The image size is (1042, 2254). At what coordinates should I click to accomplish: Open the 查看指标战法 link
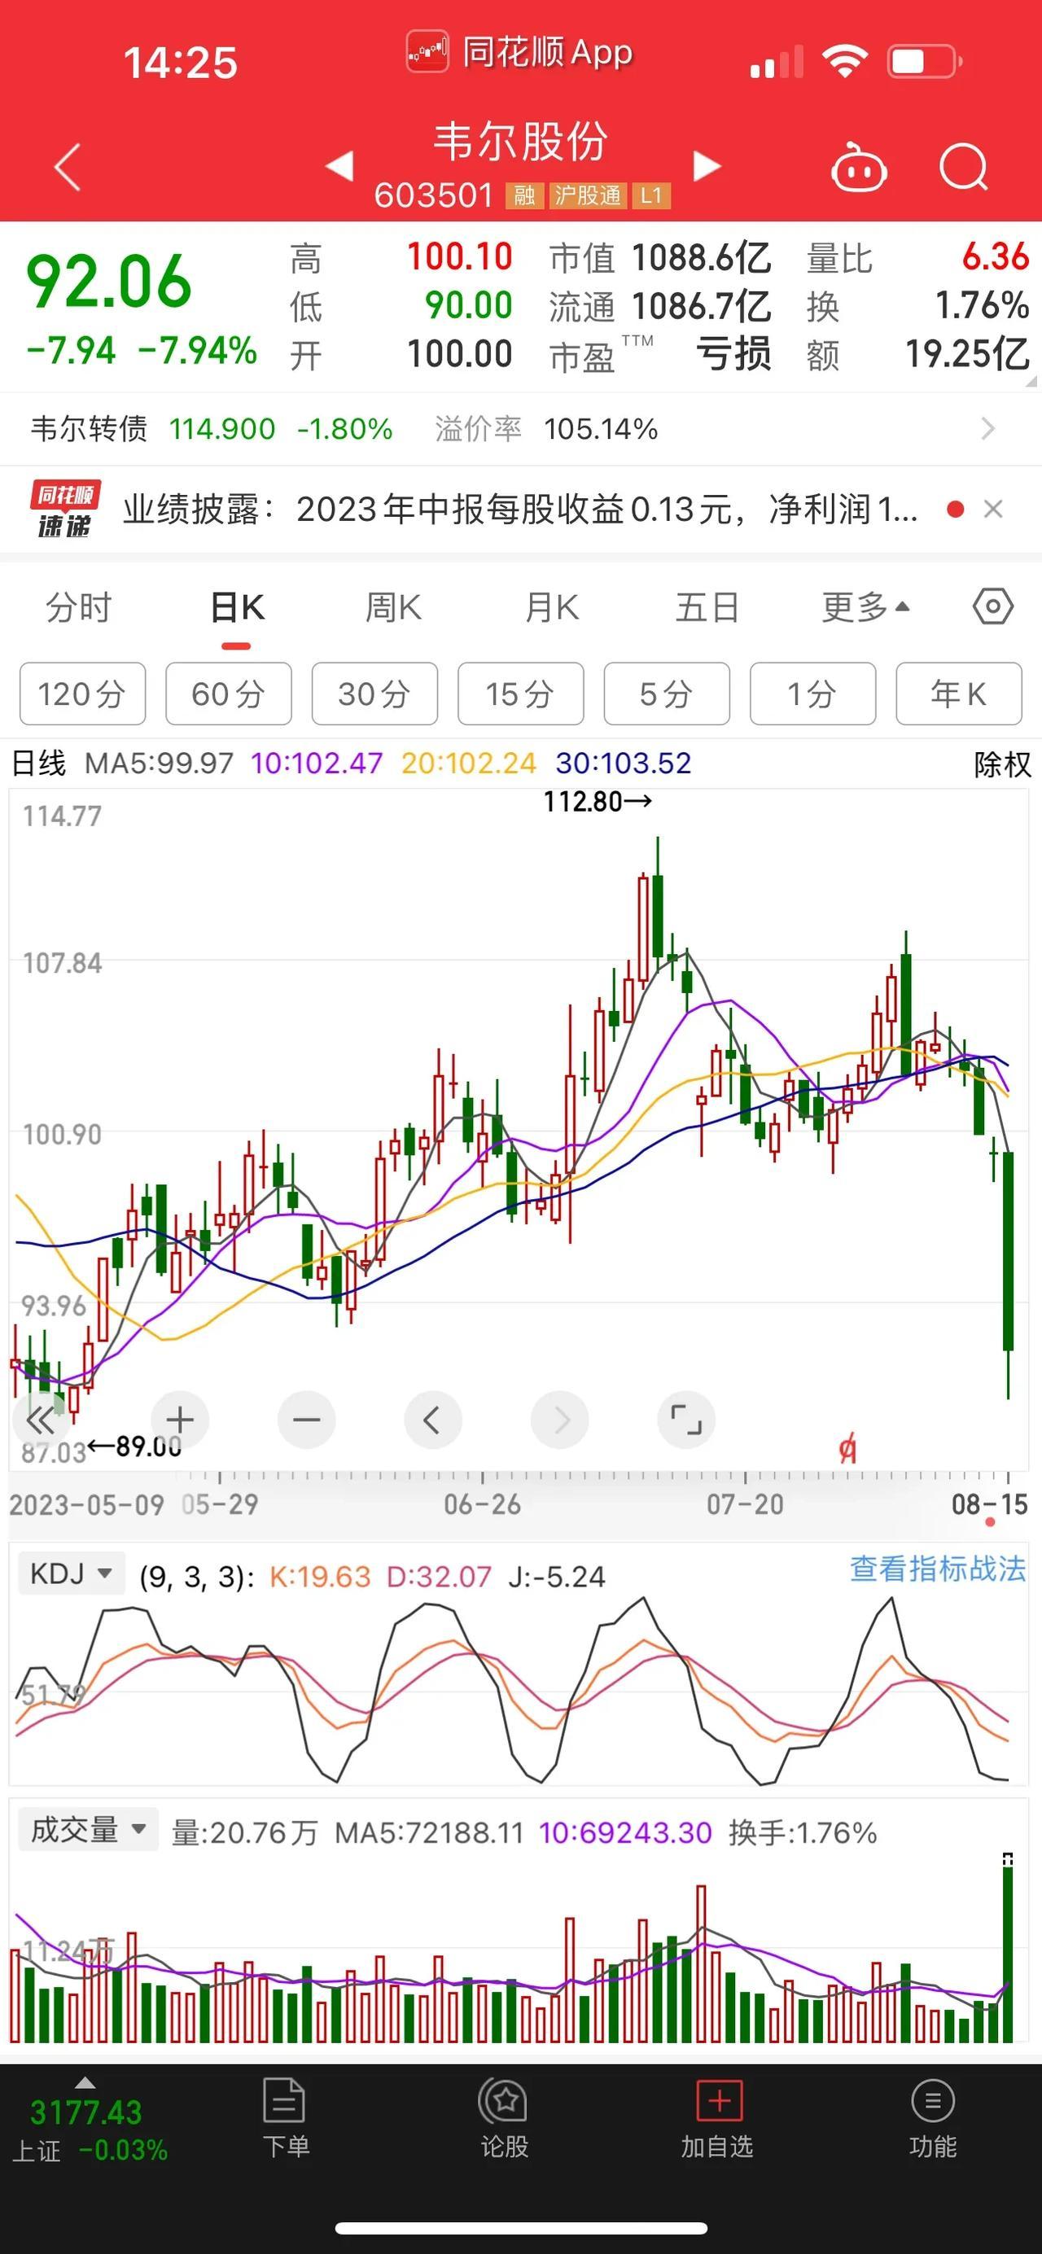pyautogui.click(x=937, y=1569)
